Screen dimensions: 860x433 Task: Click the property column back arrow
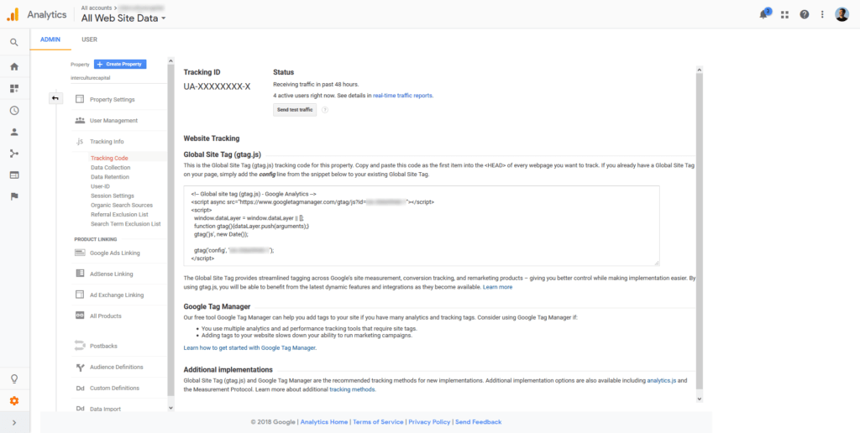point(55,99)
